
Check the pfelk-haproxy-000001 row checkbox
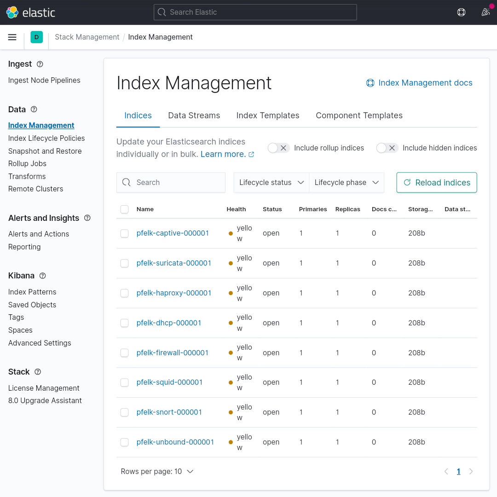coord(125,293)
